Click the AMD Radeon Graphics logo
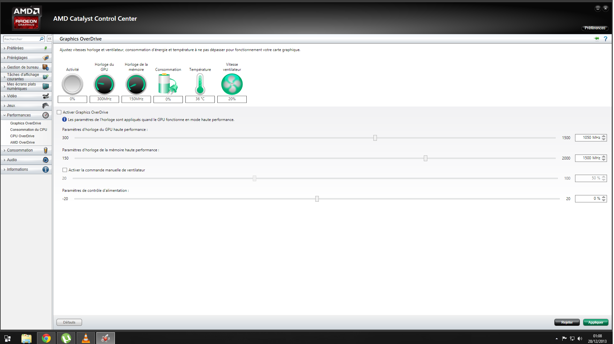The height and width of the screenshot is (344, 614). click(26, 18)
